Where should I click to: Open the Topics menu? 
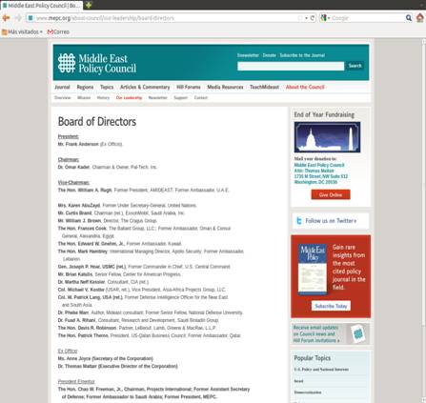click(x=107, y=87)
